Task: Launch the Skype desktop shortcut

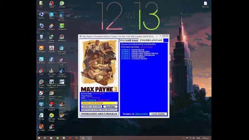Action: 51,16
